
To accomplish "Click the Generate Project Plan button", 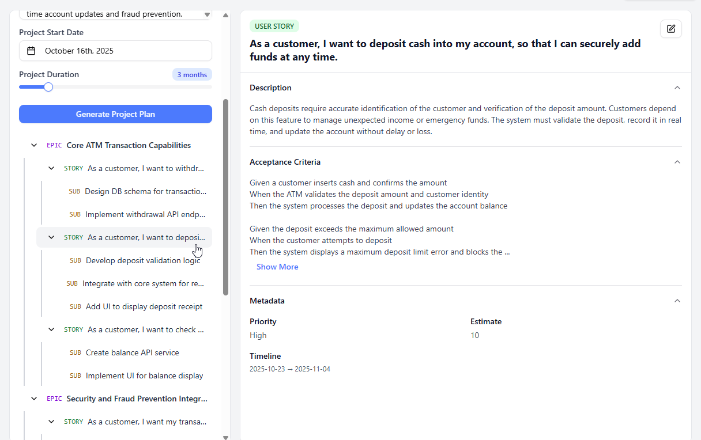I will [x=115, y=114].
